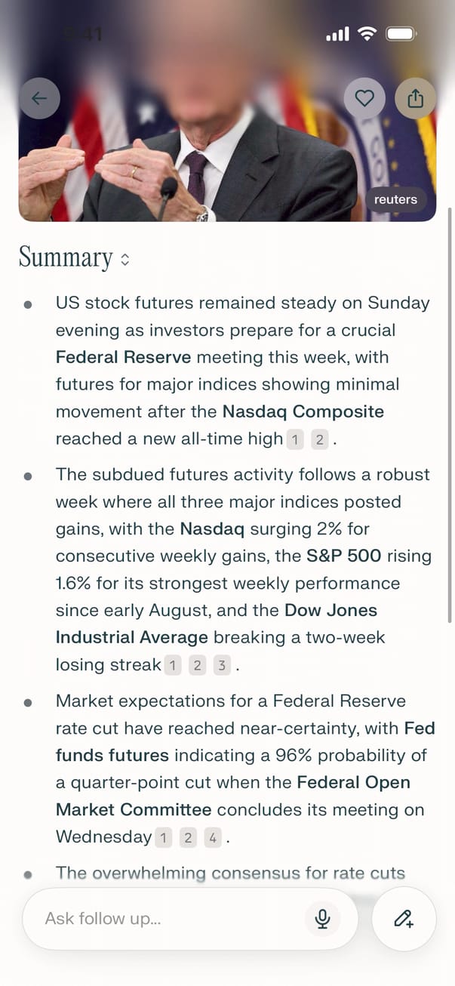Open citation 1 in first bullet
The width and height of the screenshot is (455, 986).
click(295, 439)
